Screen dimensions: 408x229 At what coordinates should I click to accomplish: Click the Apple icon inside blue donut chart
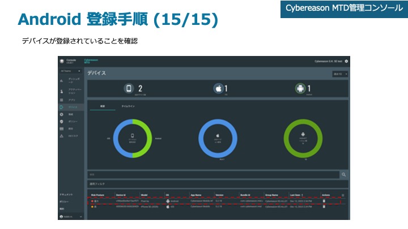pos(218,136)
